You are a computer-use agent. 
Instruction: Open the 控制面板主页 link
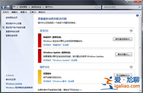12,18
